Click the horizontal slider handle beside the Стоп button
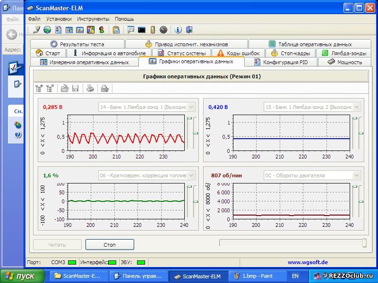 364,243
